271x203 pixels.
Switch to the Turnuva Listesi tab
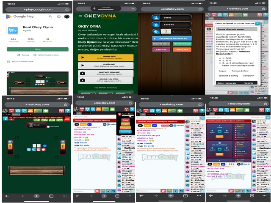(240, 71)
